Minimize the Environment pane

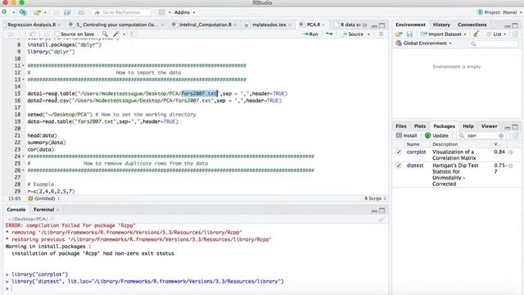pos(508,25)
